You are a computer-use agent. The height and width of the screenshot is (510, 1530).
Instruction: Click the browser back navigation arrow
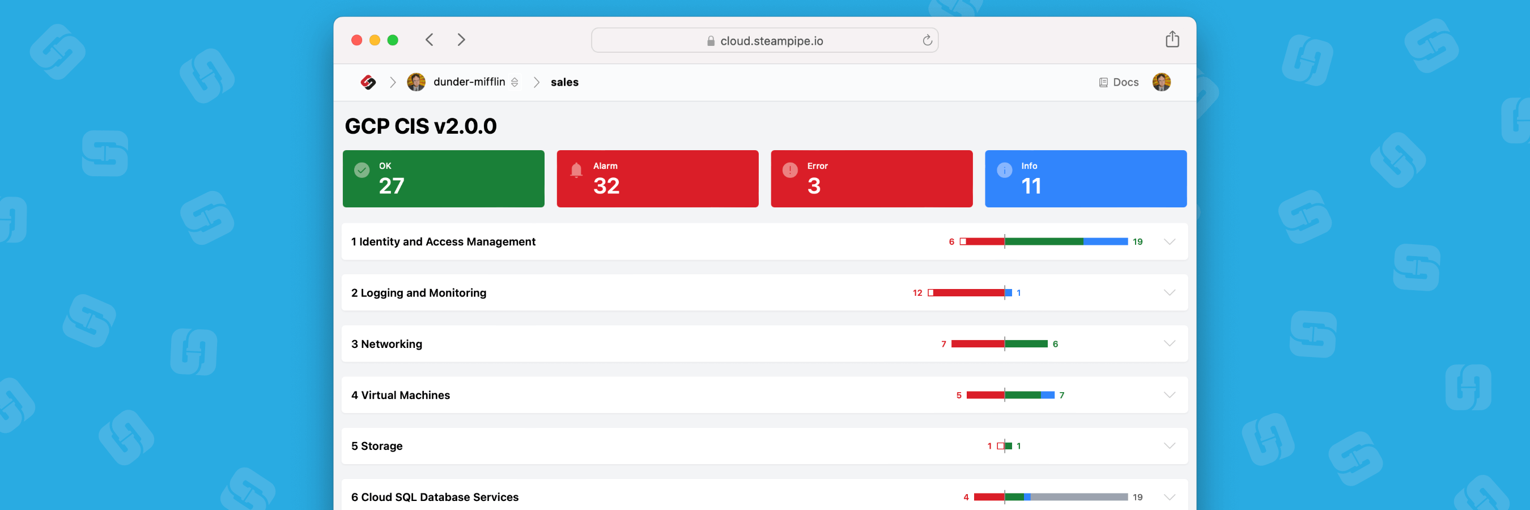429,39
